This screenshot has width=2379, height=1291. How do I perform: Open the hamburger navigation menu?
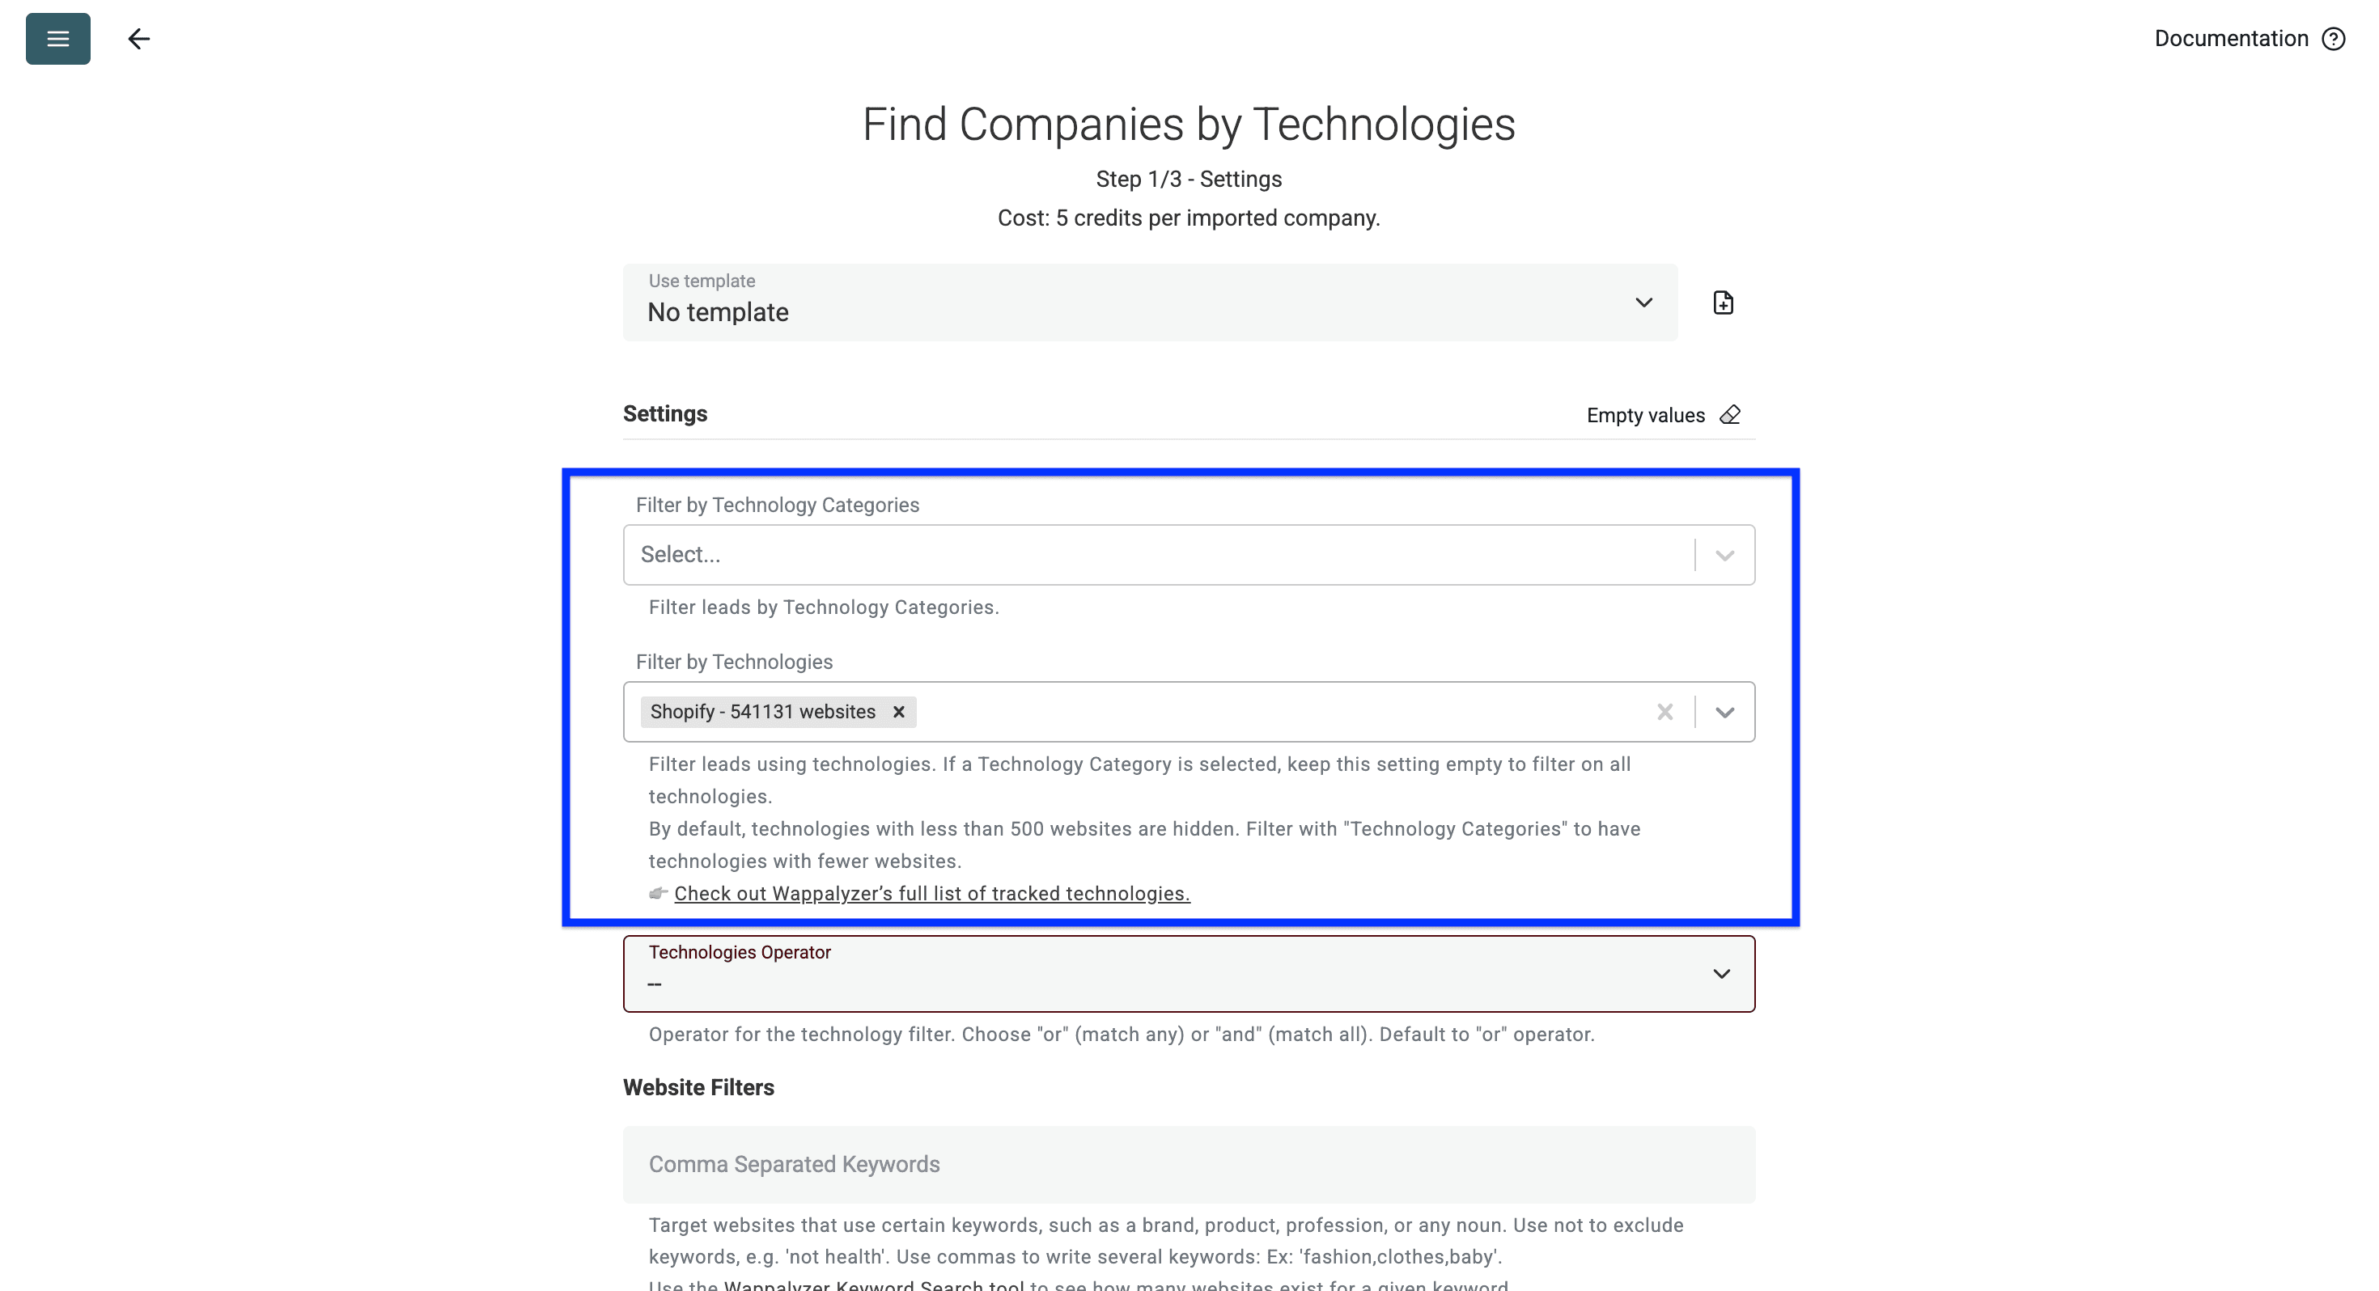[57, 38]
